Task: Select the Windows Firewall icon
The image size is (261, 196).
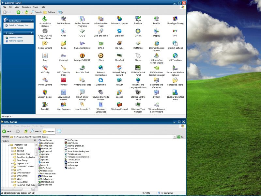Action: 119,105
